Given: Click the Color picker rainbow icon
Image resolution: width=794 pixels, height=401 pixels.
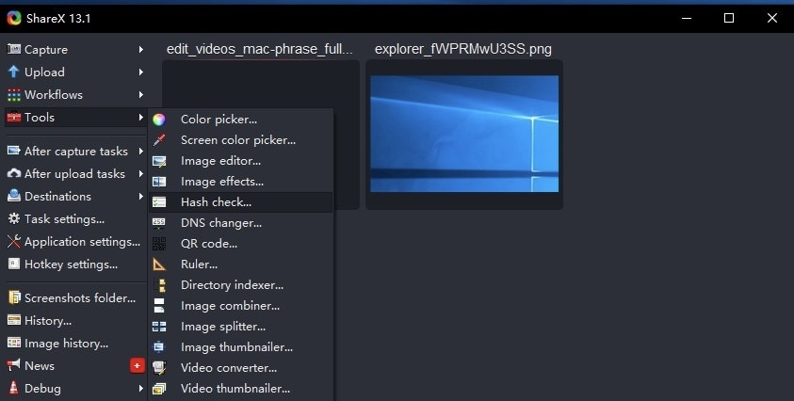Looking at the screenshot, I should (159, 120).
